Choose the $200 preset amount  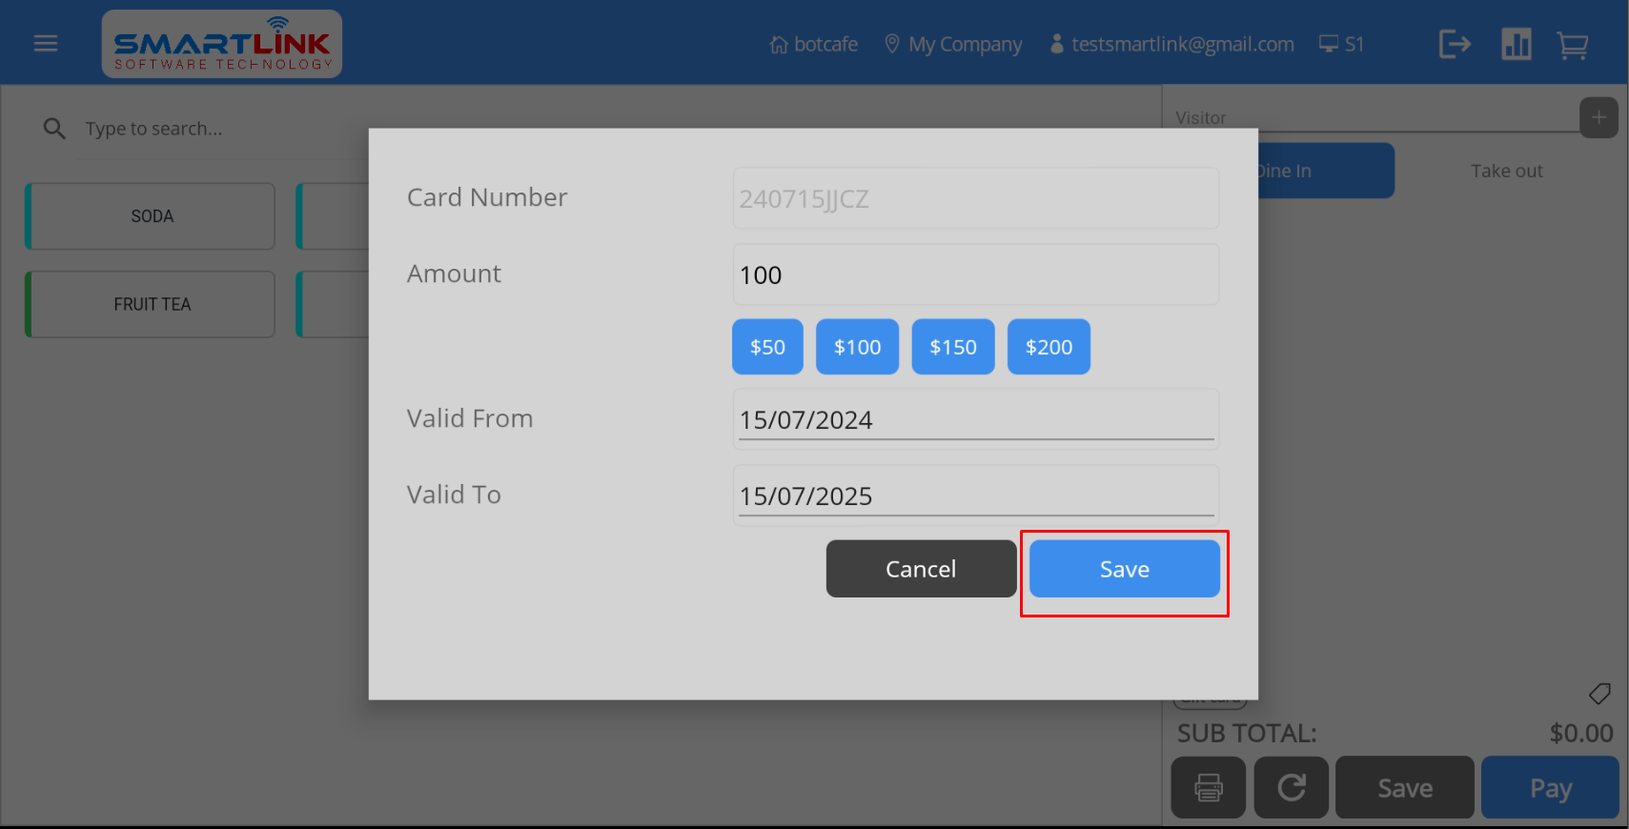[x=1049, y=347]
